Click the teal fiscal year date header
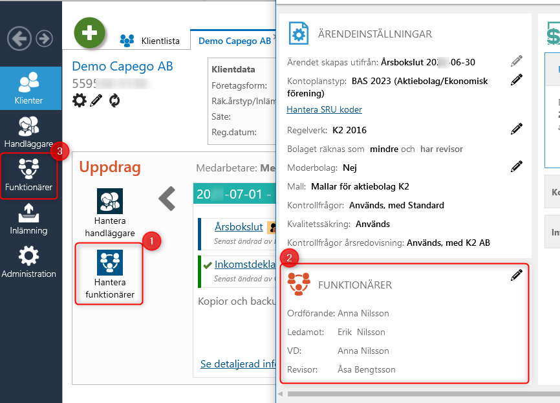Screen dimensions: 560x403 point(234,194)
